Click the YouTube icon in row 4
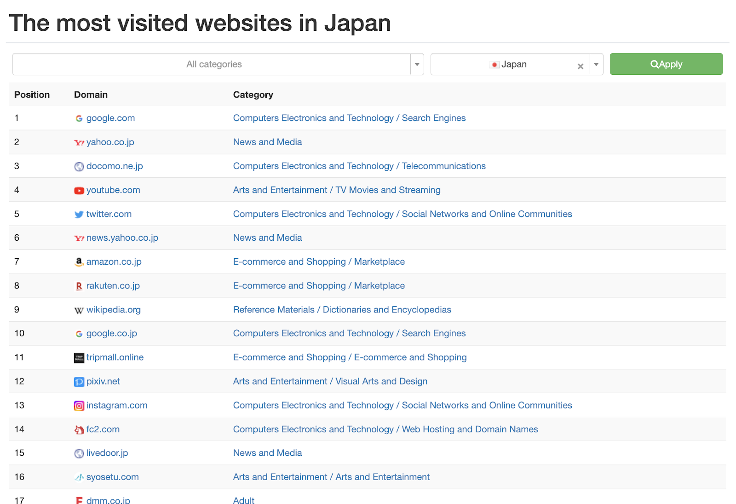 pos(79,191)
